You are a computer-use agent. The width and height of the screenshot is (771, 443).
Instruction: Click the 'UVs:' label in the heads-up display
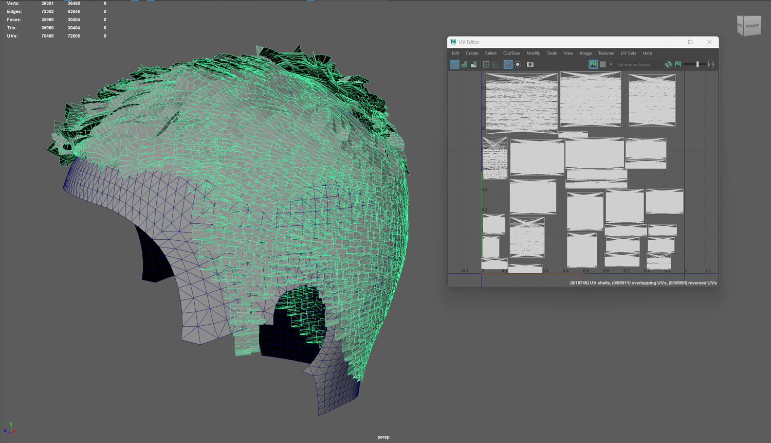pos(12,36)
